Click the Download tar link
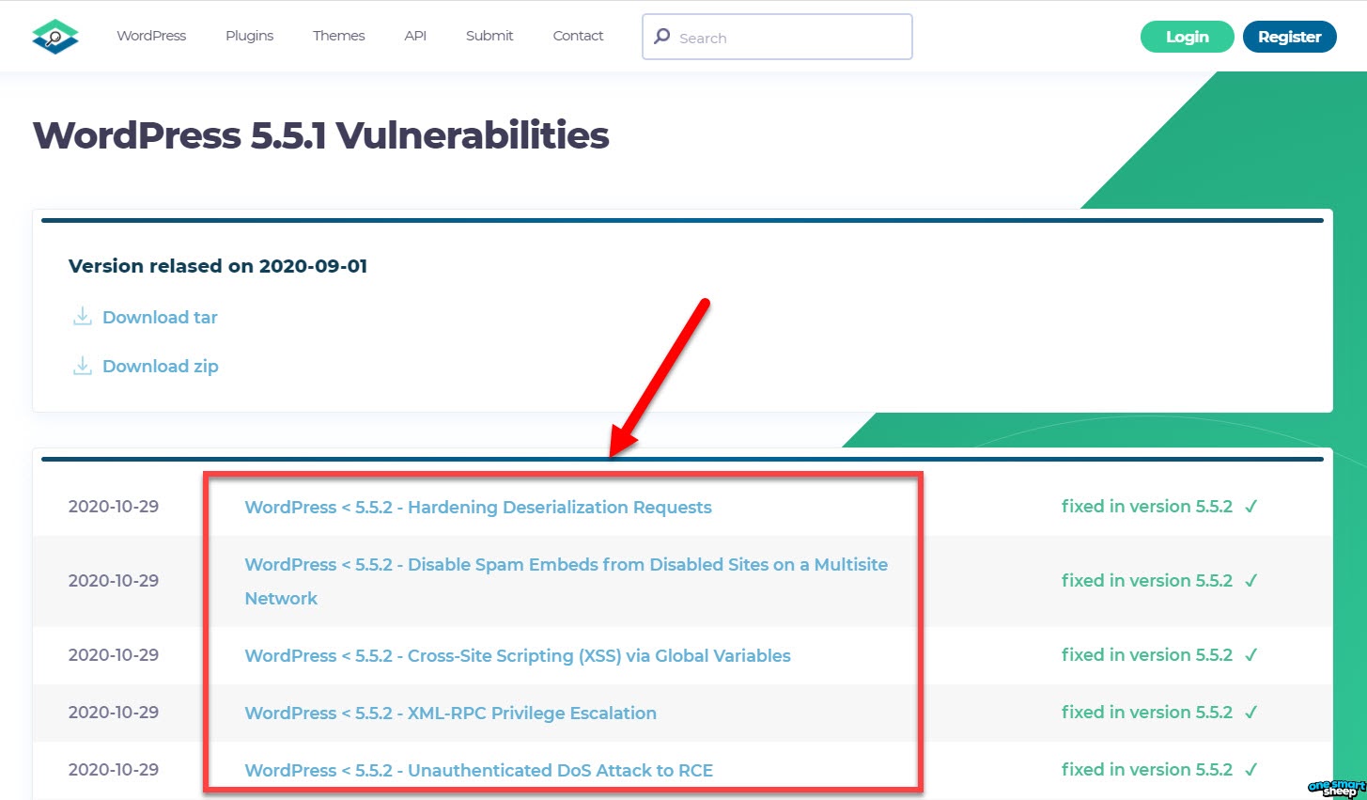The width and height of the screenshot is (1367, 800). pos(160,318)
